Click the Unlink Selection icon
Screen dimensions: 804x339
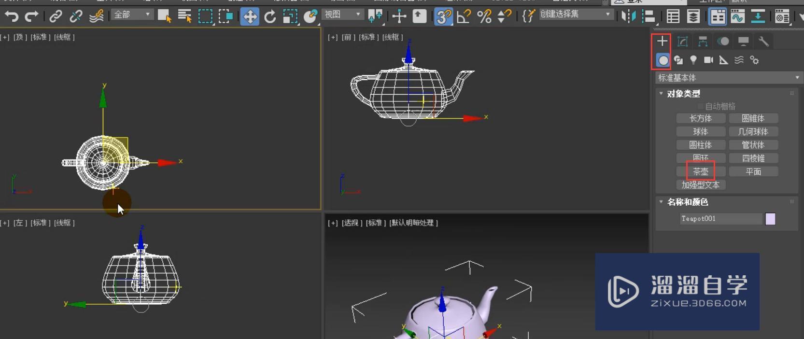76,16
